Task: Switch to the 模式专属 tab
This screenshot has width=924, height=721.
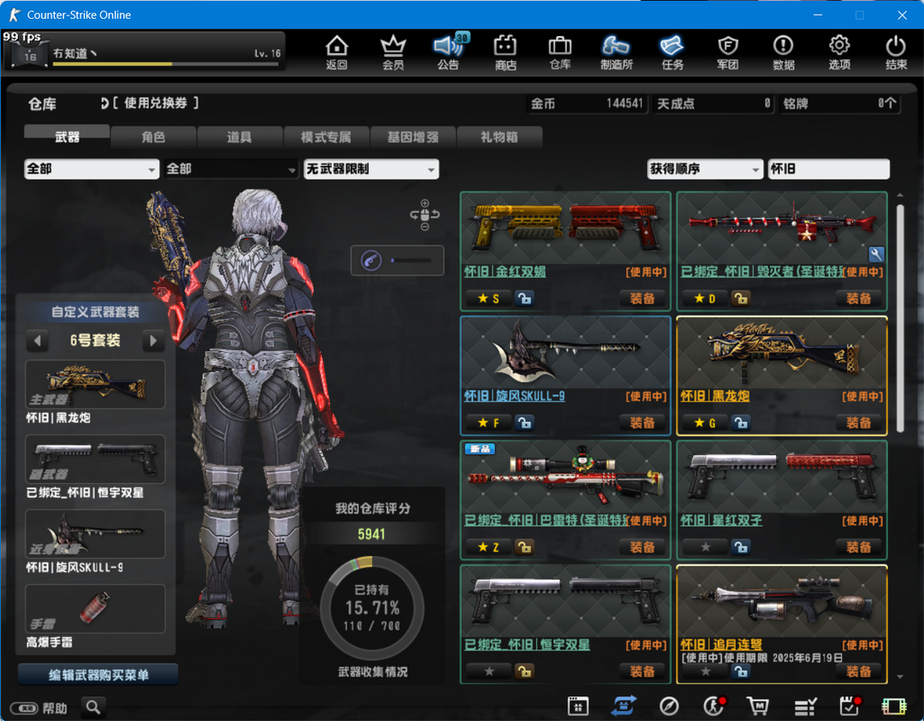Action: click(326, 137)
